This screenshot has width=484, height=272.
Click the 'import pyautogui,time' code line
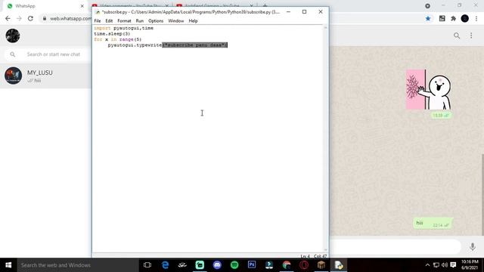point(123,28)
